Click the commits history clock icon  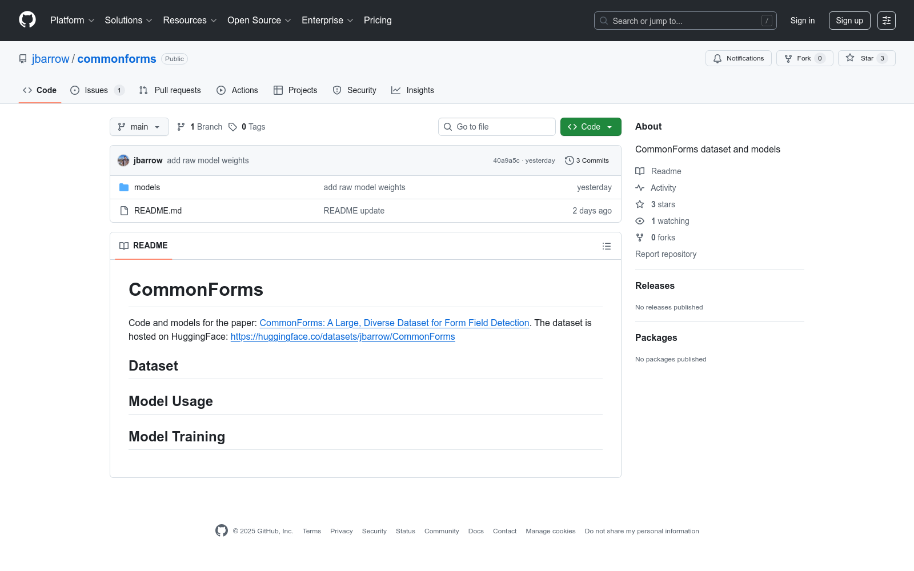click(x=569, y=160)
